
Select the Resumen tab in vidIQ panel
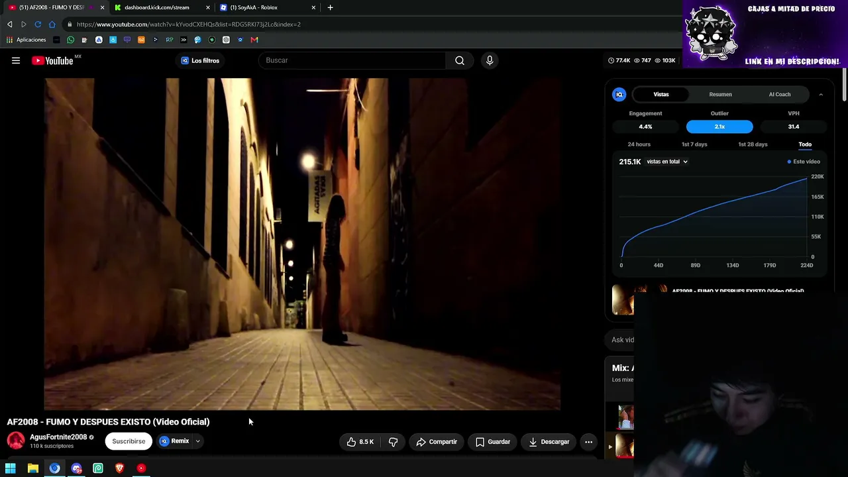pos(720,94)
